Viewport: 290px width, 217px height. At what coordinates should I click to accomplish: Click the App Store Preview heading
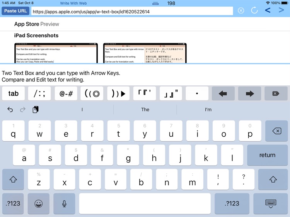(37, 24)
